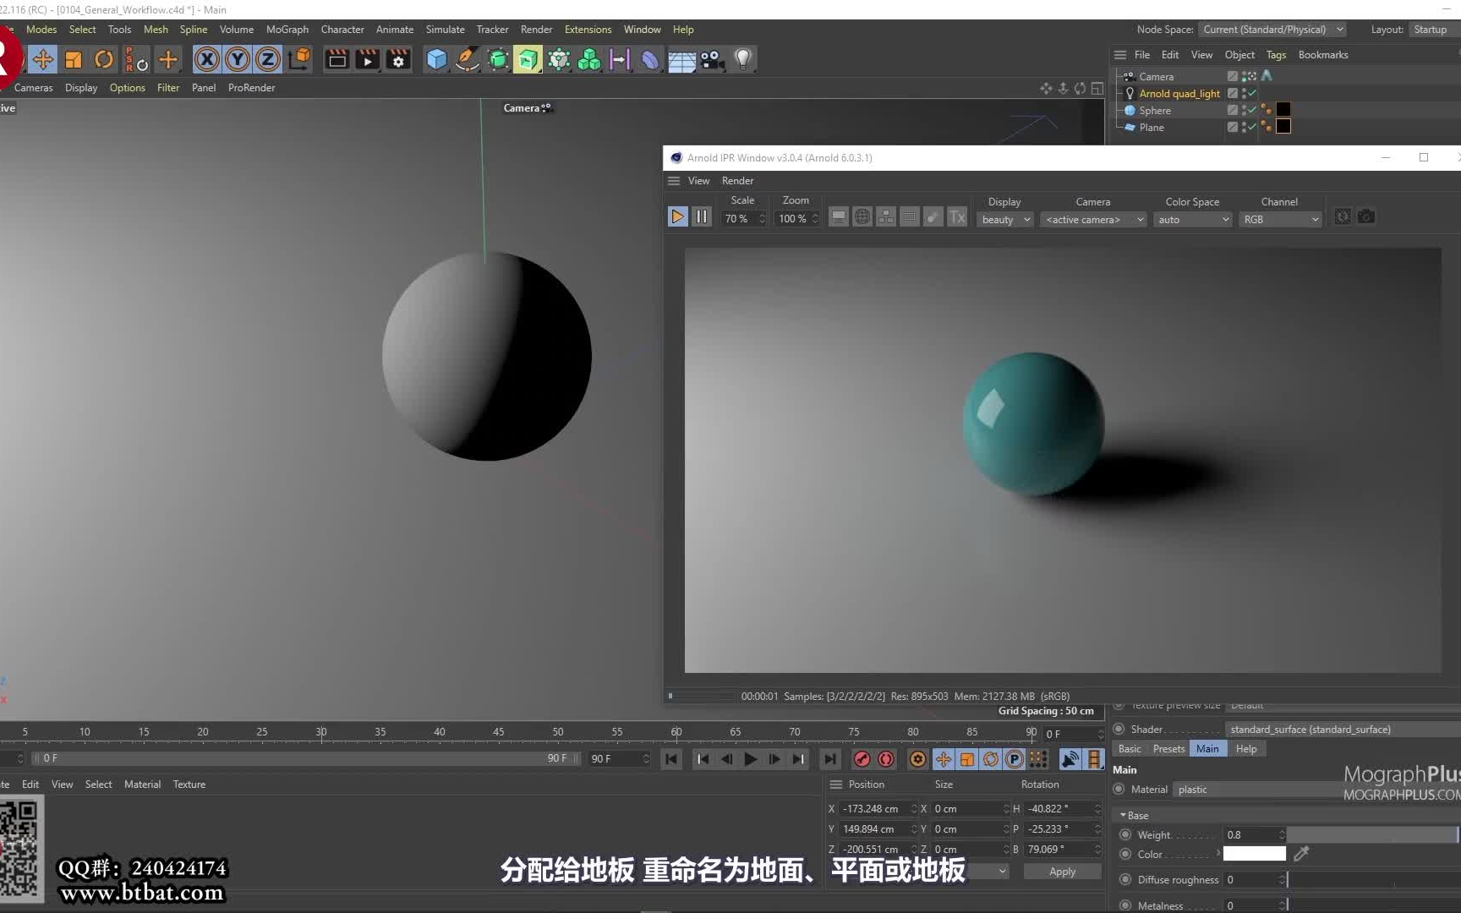Start the Arnold IPR render

[677, 217]
